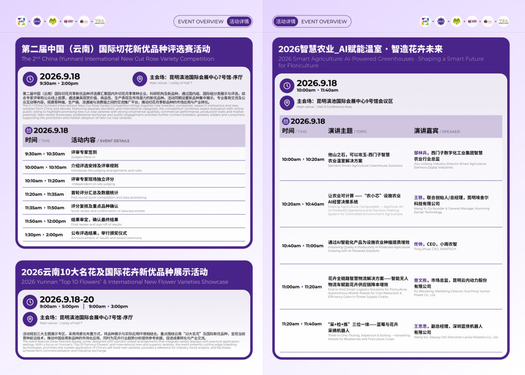Click the 演讲主题 / TOPIC column header
This screenshot has height=375, width=525.
click(348, 131)
